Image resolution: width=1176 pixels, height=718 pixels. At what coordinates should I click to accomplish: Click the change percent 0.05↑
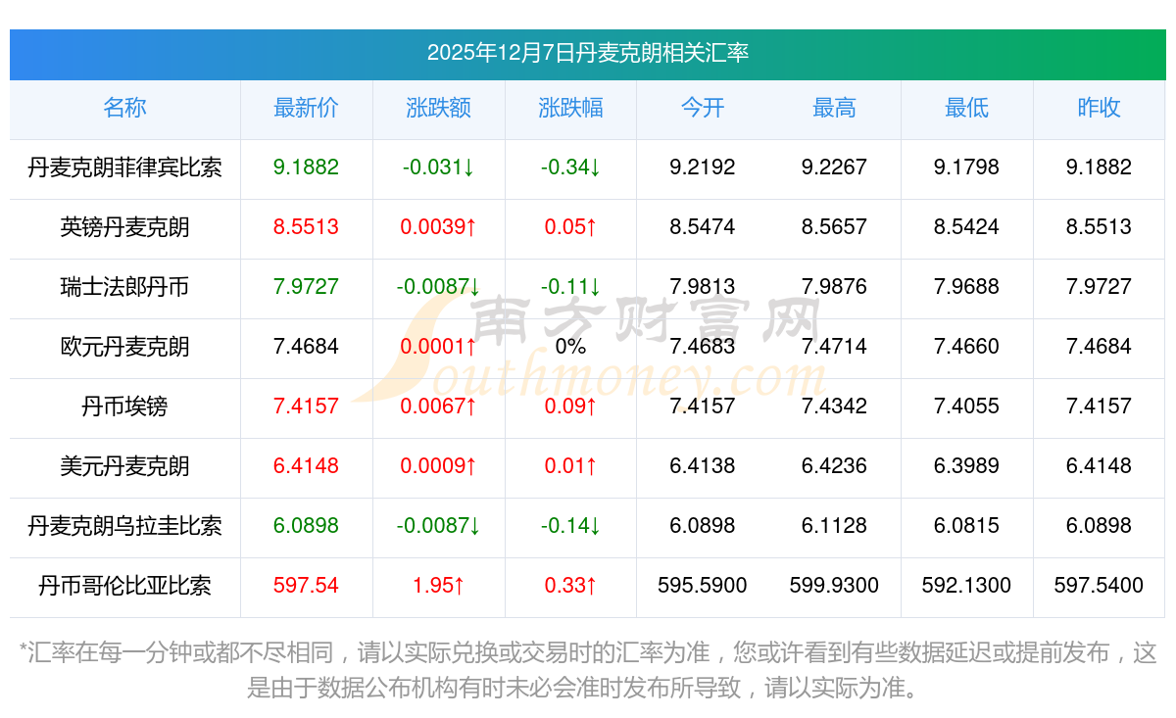[570, 227]
